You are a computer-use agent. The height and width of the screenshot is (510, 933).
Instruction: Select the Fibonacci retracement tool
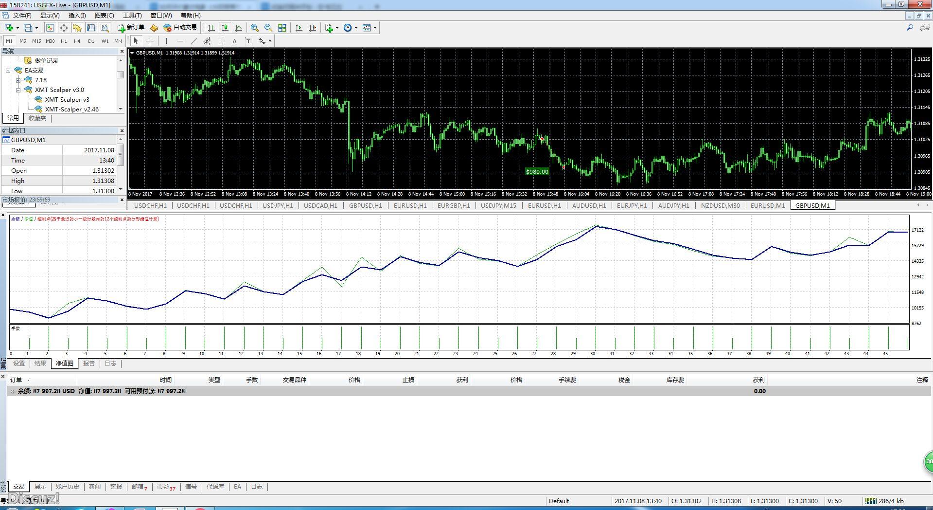click(221, 41)
